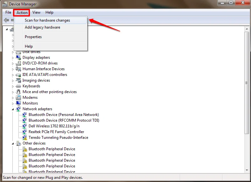Open the Help menu in menu bar
This screenshot has height=182, width=251.
[x=49, y=12]
